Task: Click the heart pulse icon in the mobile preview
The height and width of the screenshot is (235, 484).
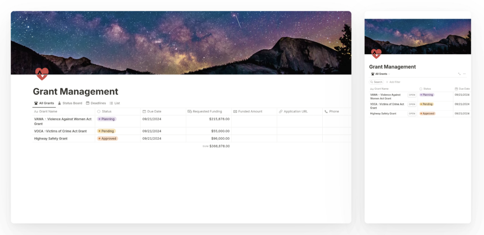Action: click(376, 54)
